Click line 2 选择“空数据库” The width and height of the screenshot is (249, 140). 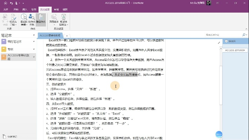[60, 94]
